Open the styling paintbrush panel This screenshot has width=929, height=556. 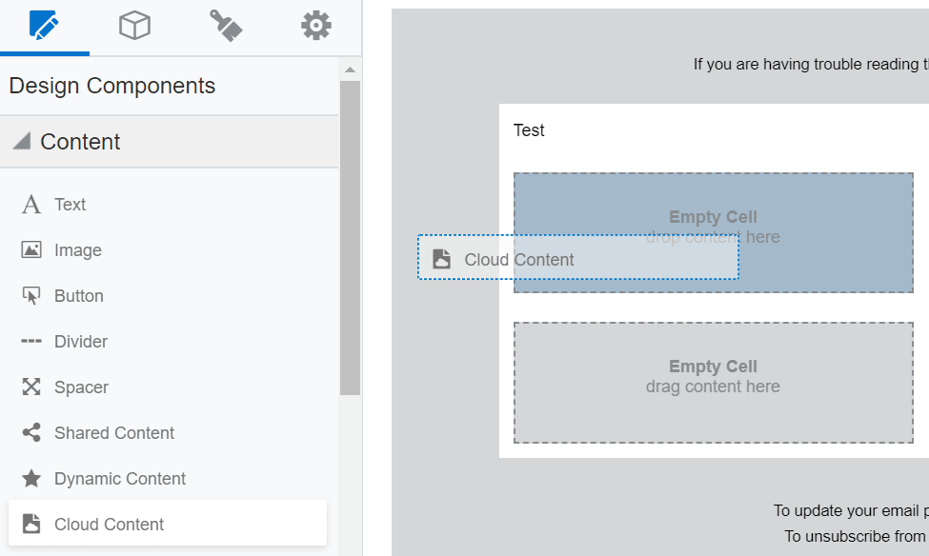click(225, 26)
